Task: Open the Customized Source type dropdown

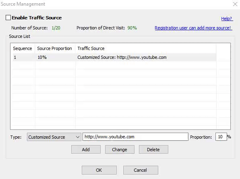Action: coord(54,137)
